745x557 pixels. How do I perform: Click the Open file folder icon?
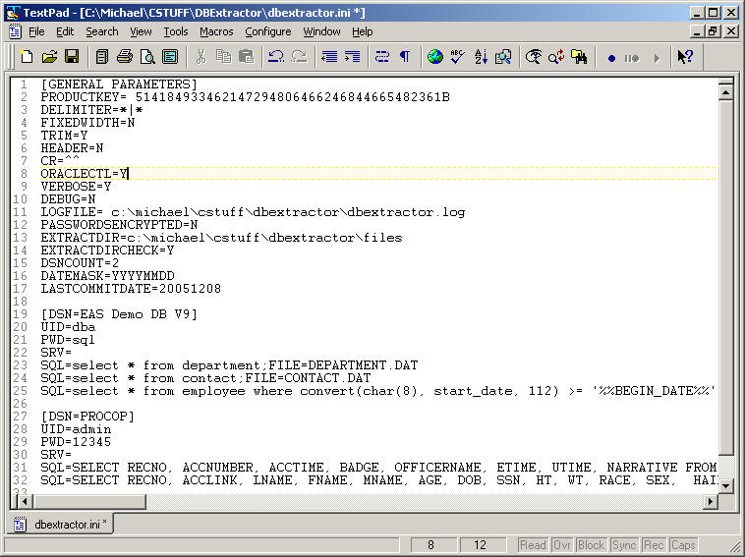48,57
